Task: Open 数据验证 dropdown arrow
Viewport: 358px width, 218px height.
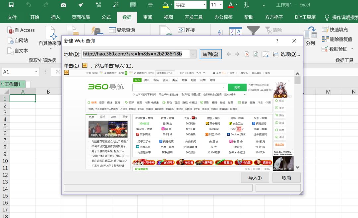Action: click(x=352, y=49)
